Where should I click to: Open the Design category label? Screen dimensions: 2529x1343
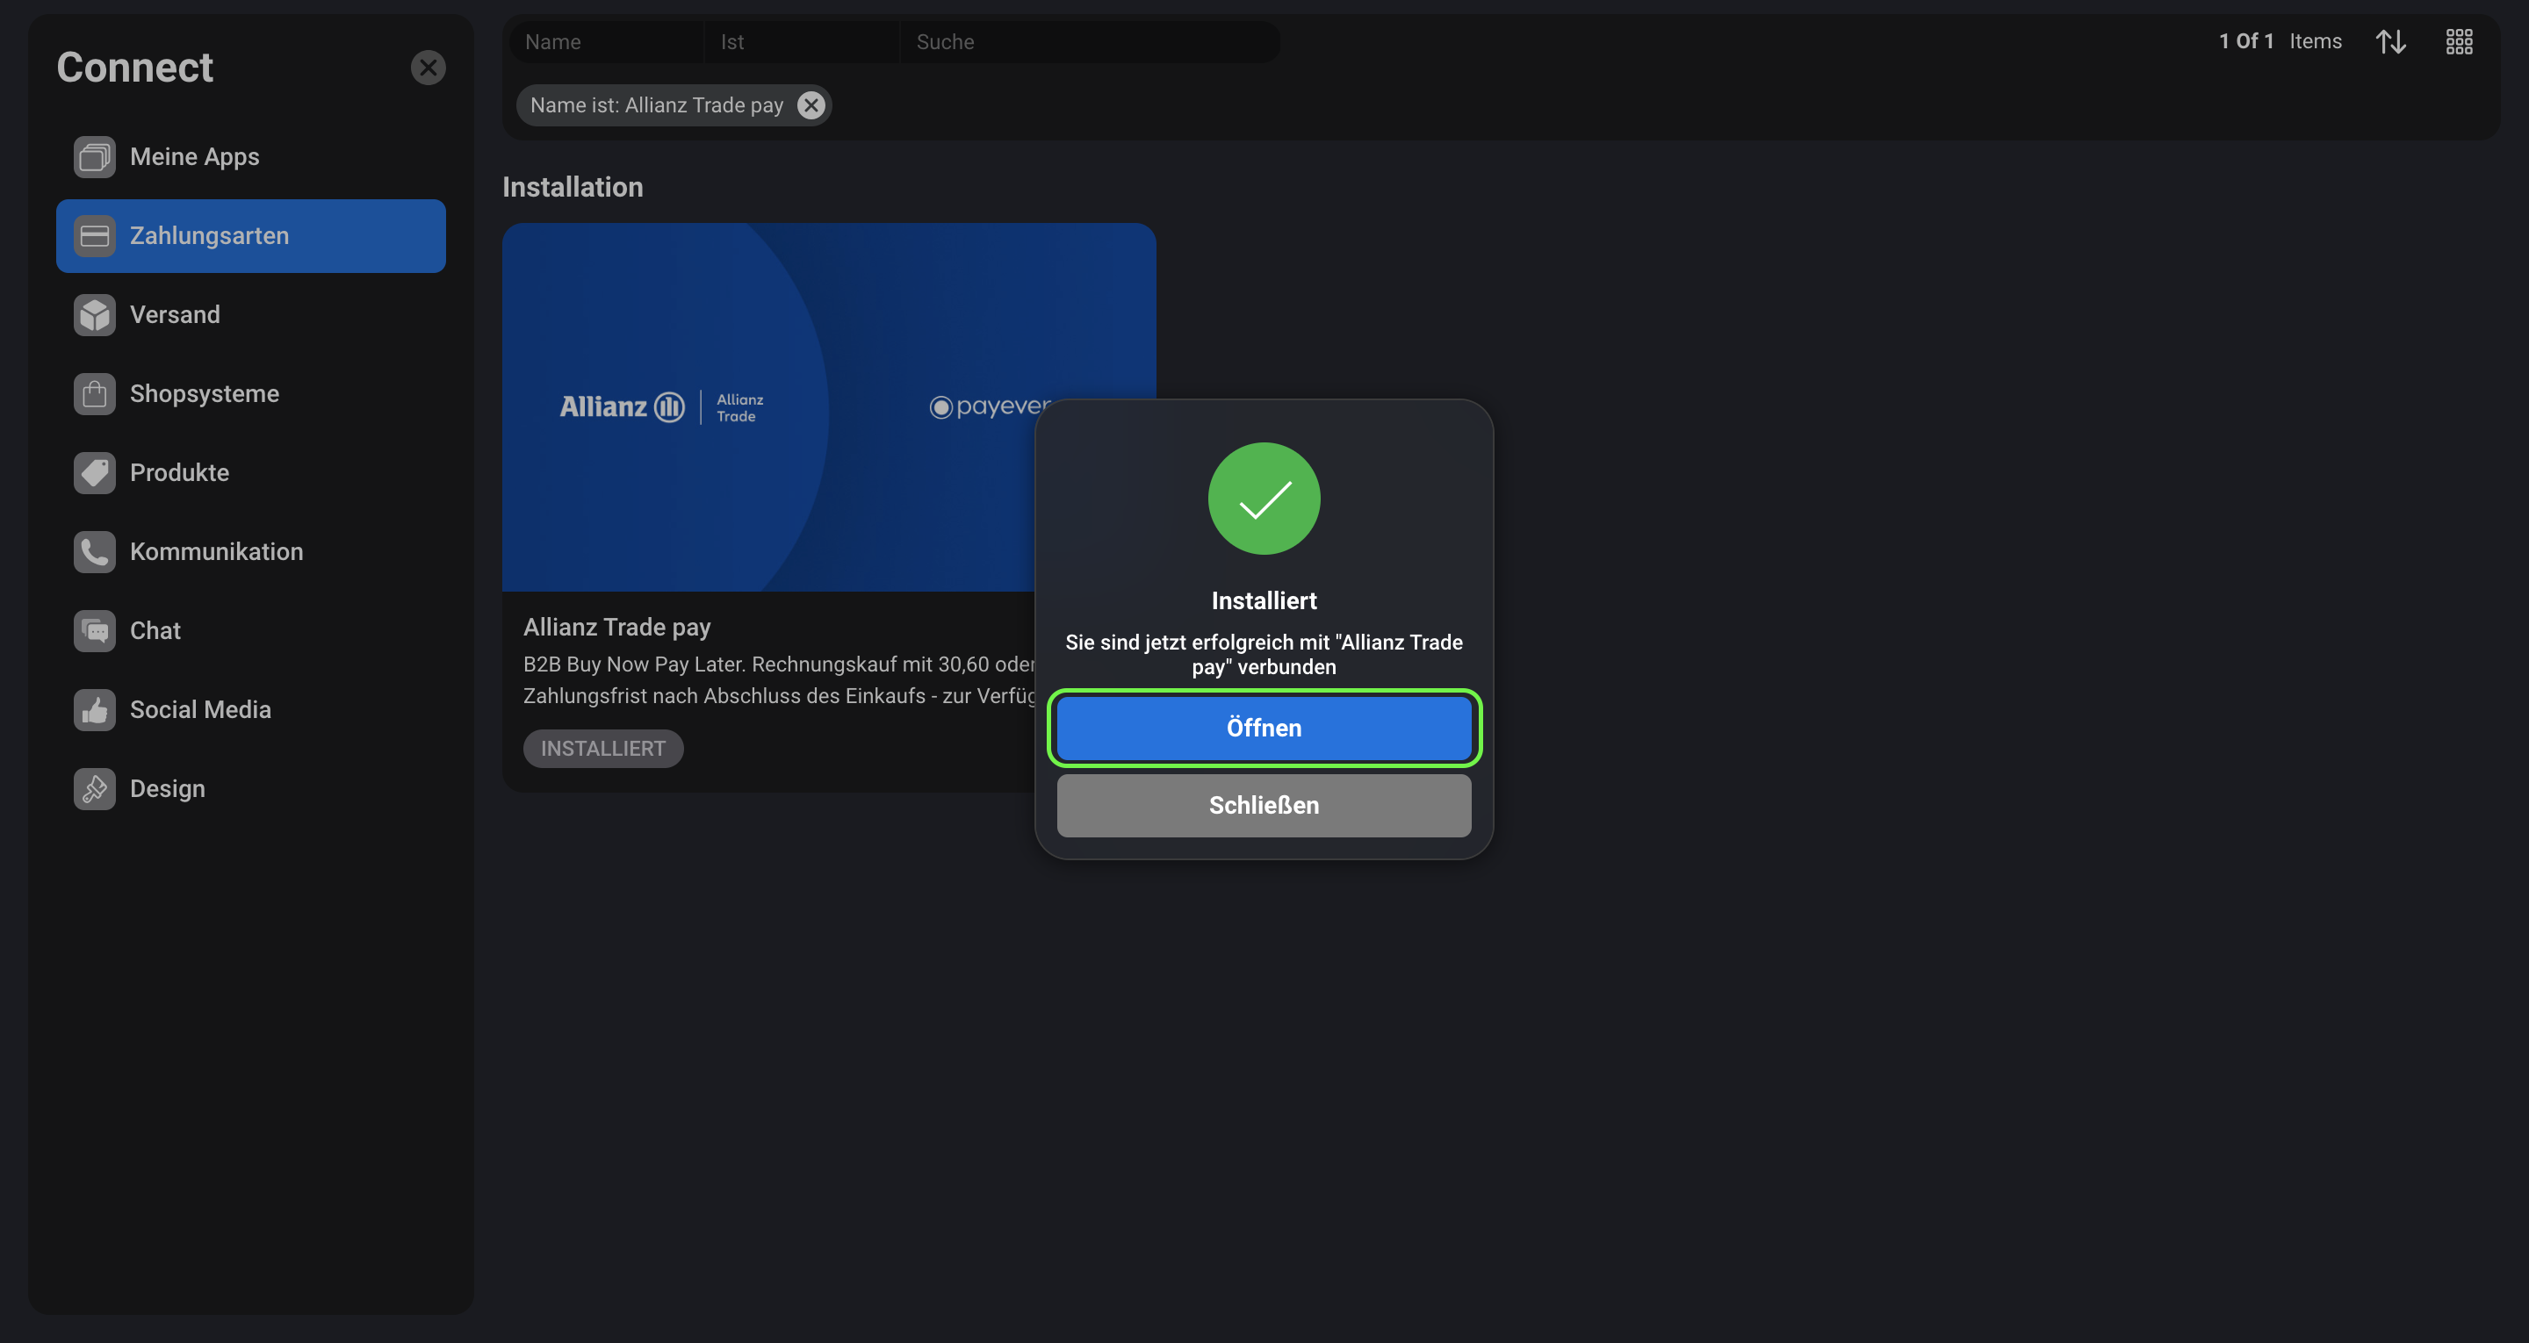pyautogui.click(x=168, y=788)
